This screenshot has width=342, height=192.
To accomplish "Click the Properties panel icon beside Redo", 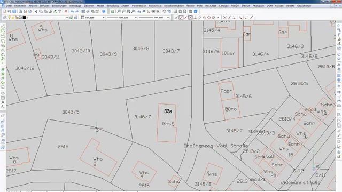I will 83,11.
